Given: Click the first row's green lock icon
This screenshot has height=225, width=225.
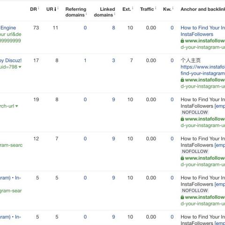Looking at the screenshot, I should 182,41.
